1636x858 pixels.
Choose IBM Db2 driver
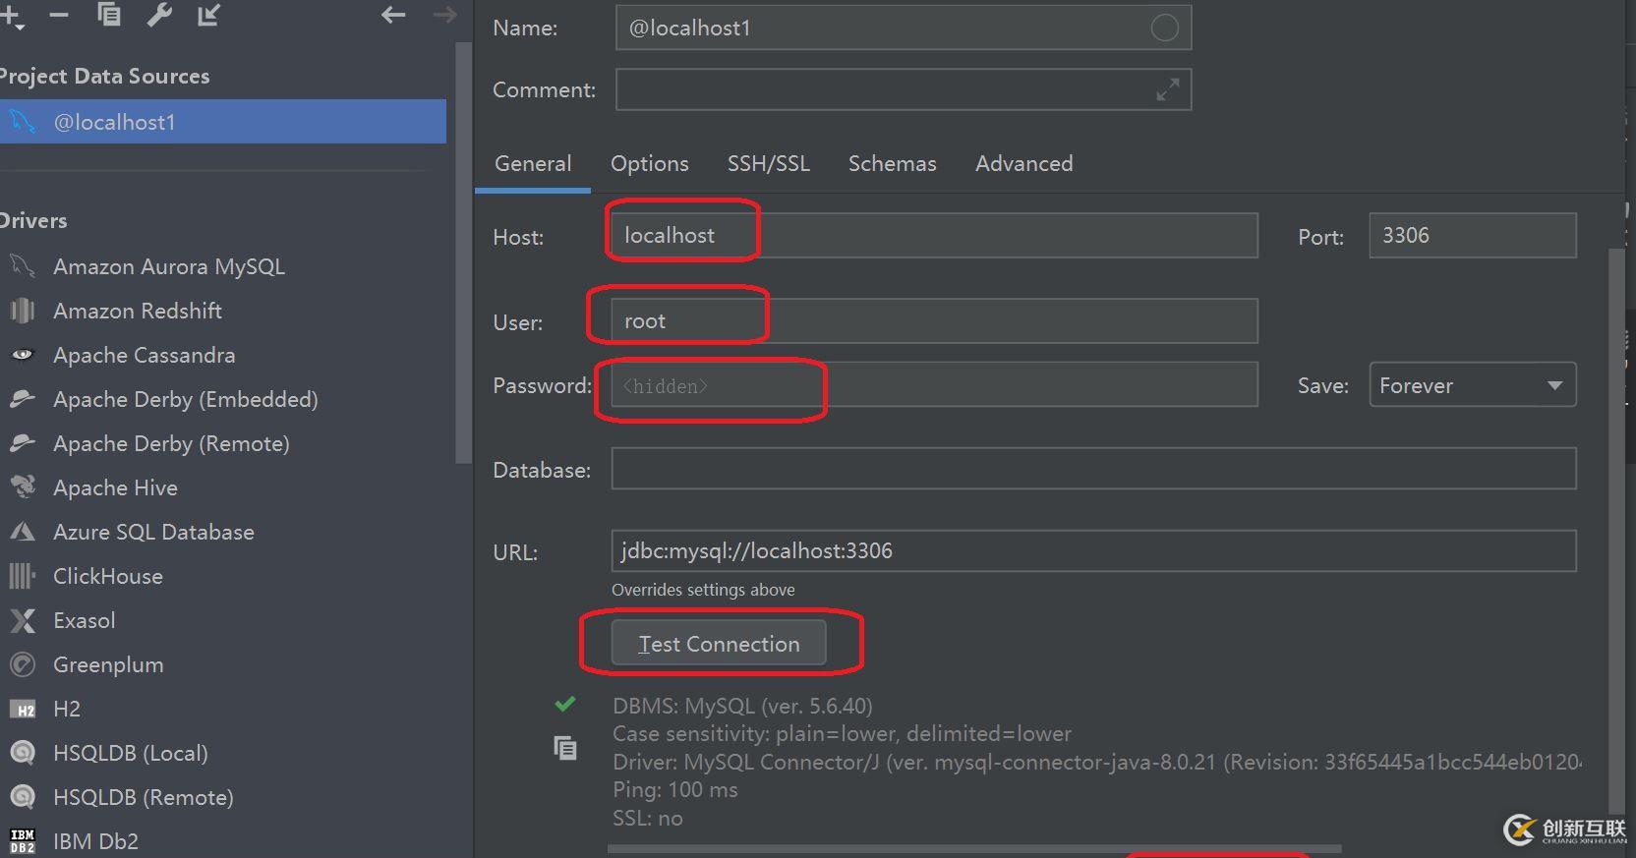pyautogui.click(x=95, y=841)
